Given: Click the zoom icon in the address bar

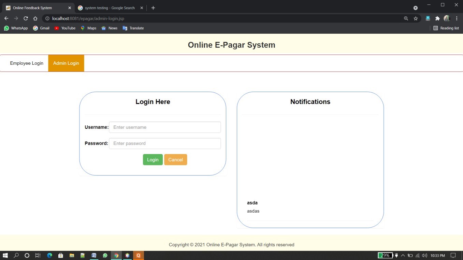Looking at the screenshot, I should [x=406, y=18].
